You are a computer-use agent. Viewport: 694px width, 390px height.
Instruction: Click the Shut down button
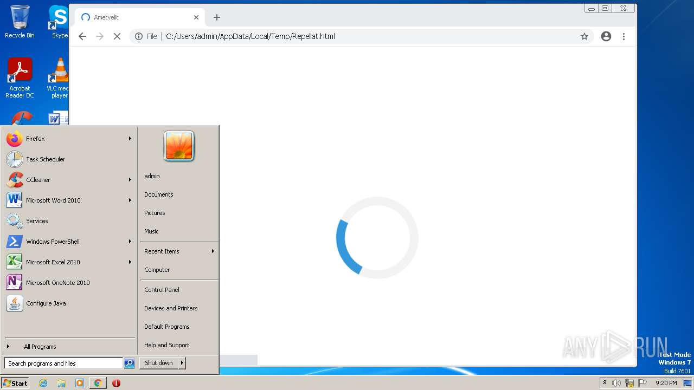(159, 363)
